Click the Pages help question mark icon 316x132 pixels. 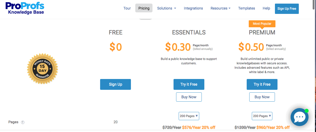click(x=23, y=122)
